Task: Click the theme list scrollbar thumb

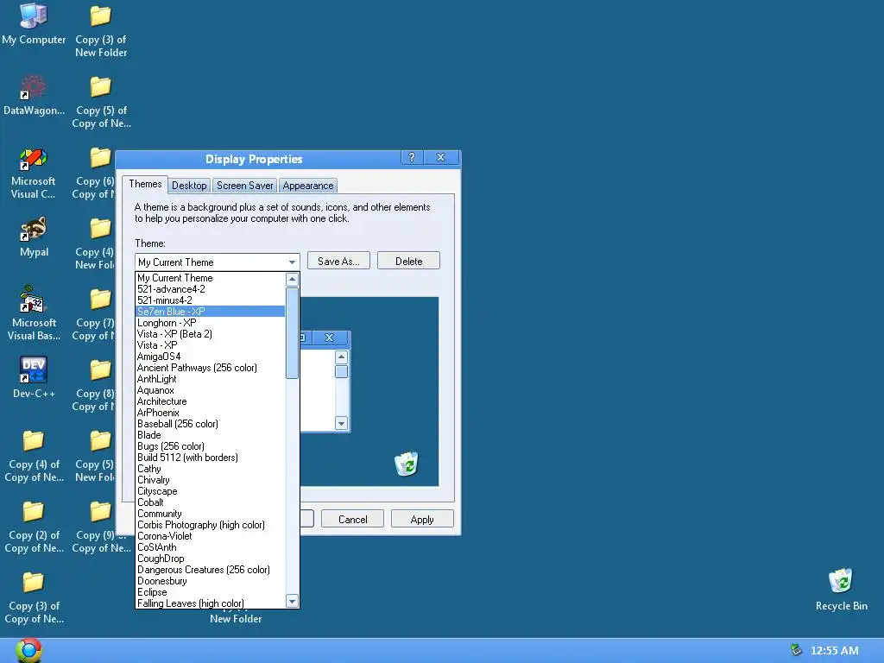Action: (292, 333)
